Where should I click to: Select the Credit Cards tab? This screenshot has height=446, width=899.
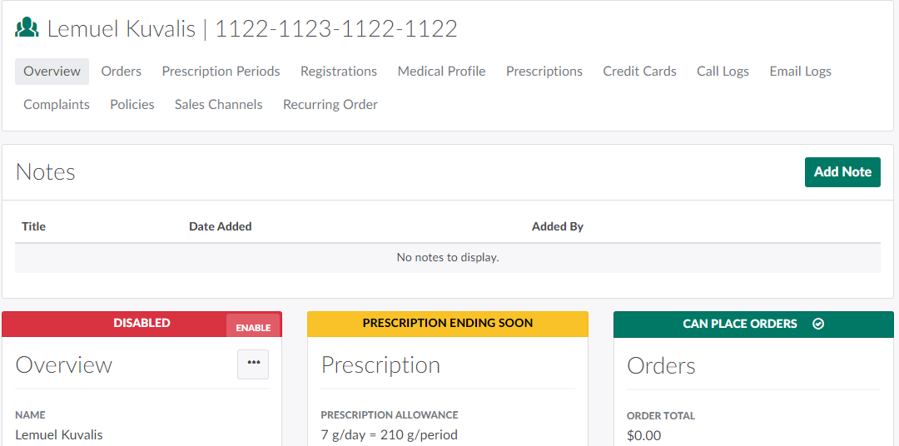click(639, 72)
